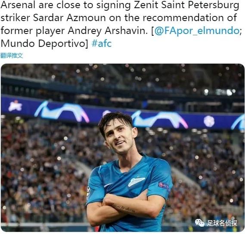Click the "Zenit Saint Petersburg" text
The image size is (245, 234).
click(186, 5)
